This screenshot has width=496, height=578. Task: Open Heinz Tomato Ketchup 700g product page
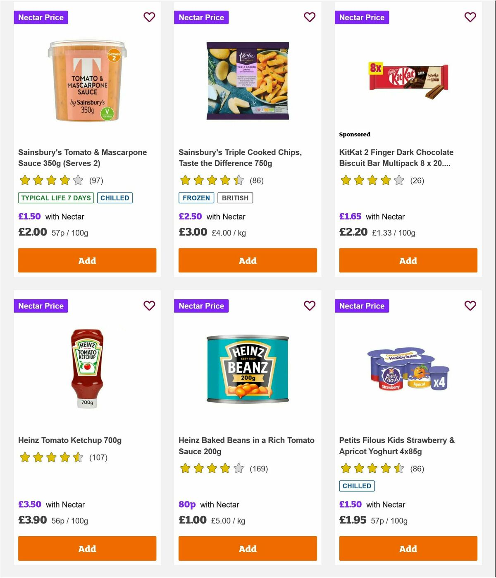pos(70,440)
